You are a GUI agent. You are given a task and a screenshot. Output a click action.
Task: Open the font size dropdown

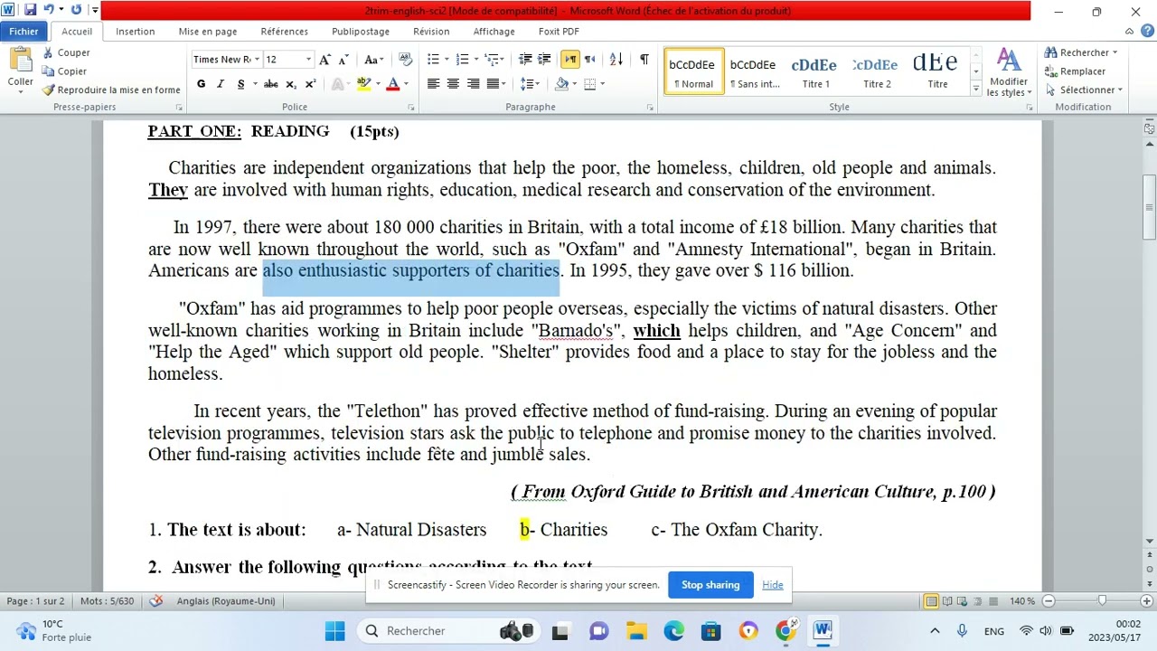pos(308,60)
